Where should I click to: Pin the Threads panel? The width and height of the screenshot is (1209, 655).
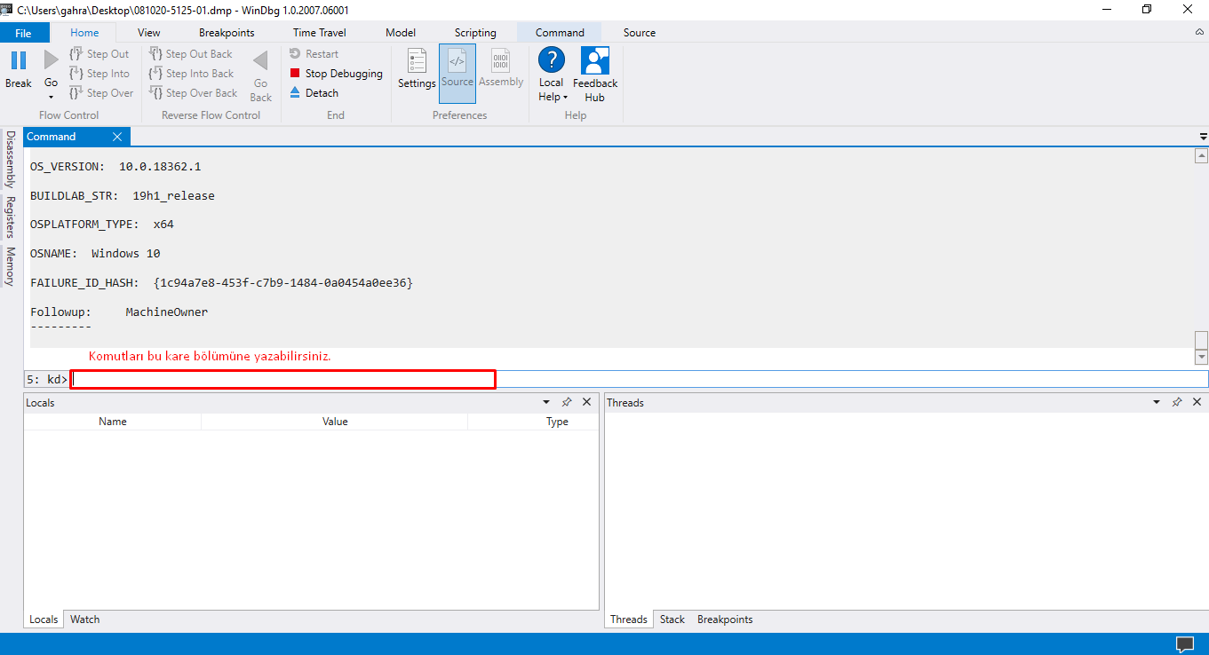point(1176,402)
